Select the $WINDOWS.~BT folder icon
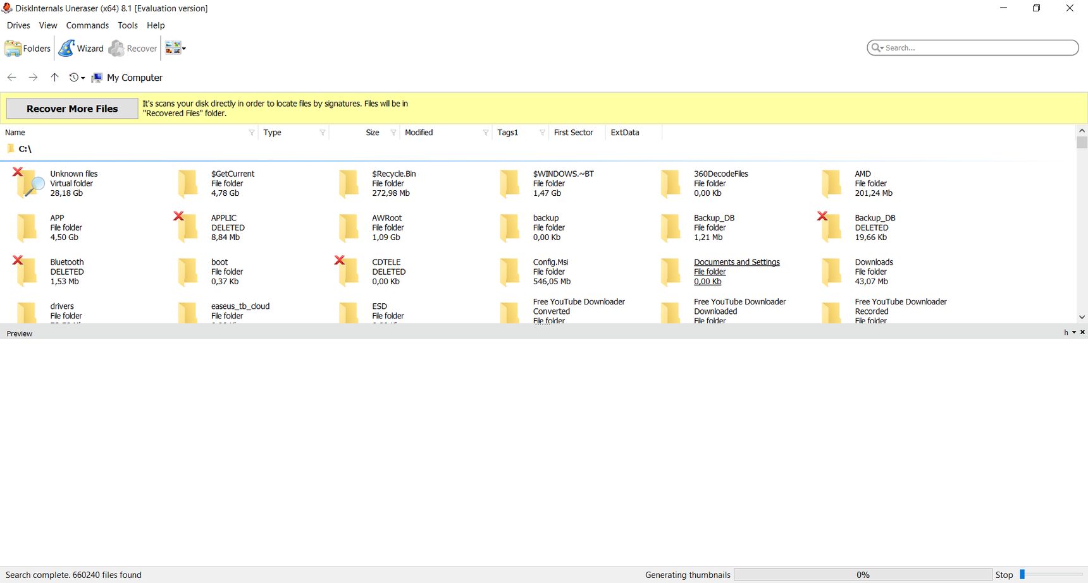The image size is (1088, 583). [510, 183]
